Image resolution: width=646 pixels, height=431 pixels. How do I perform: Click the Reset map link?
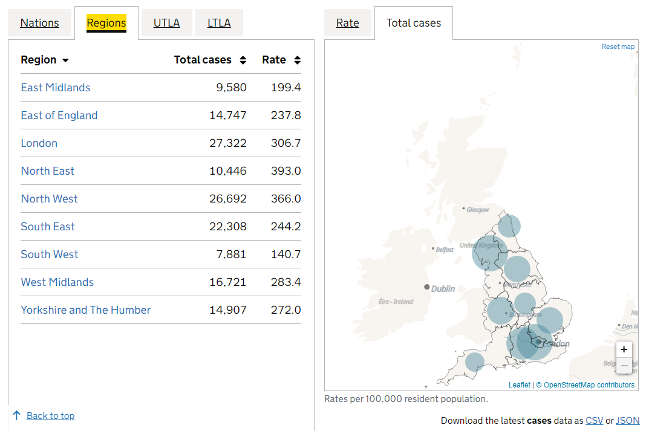(618, 47)
